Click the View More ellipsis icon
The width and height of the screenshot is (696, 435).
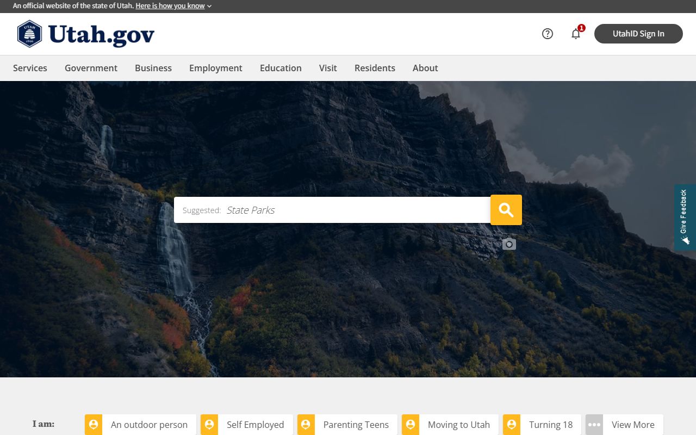(594, 425)
